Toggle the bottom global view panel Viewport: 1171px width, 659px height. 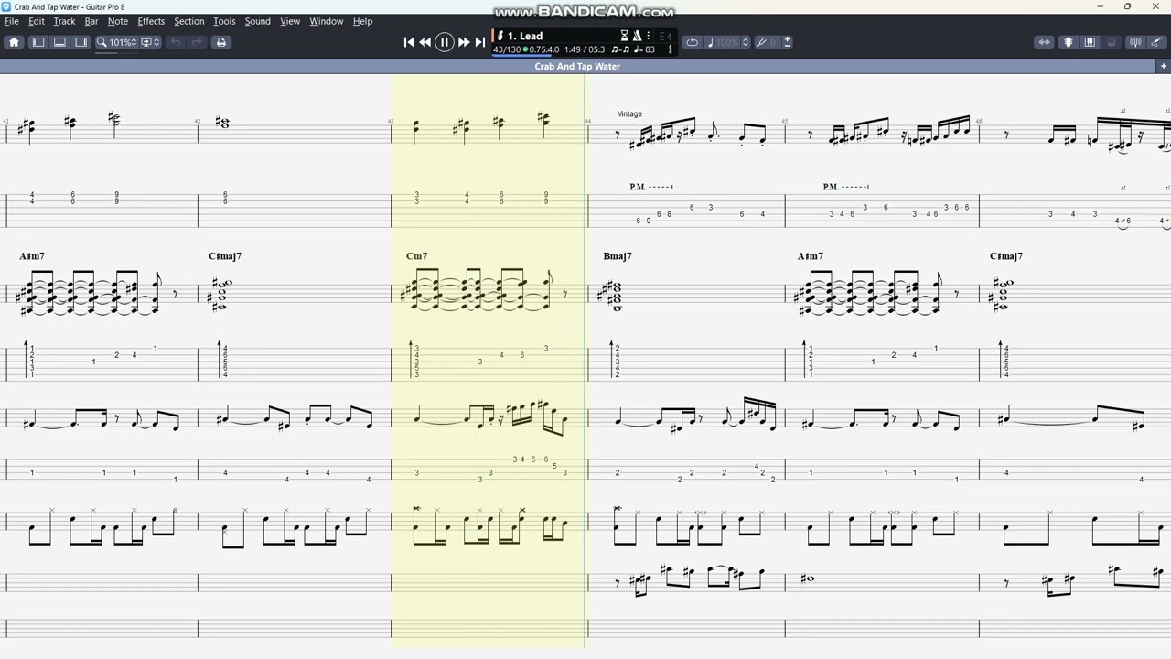coord(59,42)
